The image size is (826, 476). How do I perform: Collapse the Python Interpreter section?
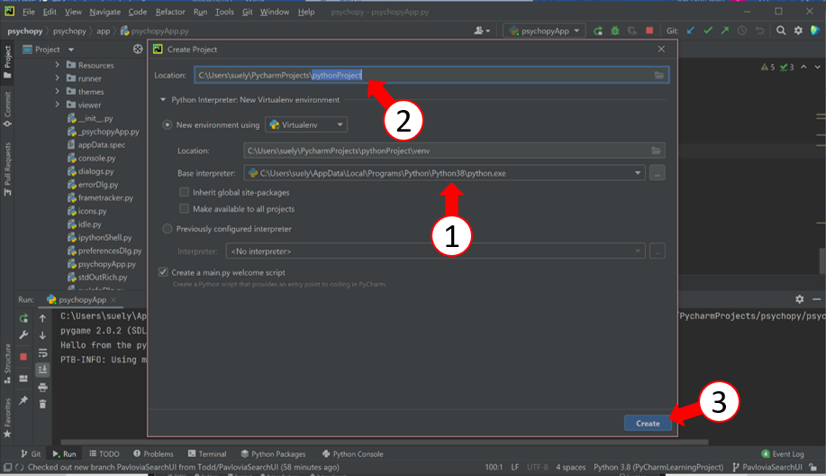click(x=163, y=100)
